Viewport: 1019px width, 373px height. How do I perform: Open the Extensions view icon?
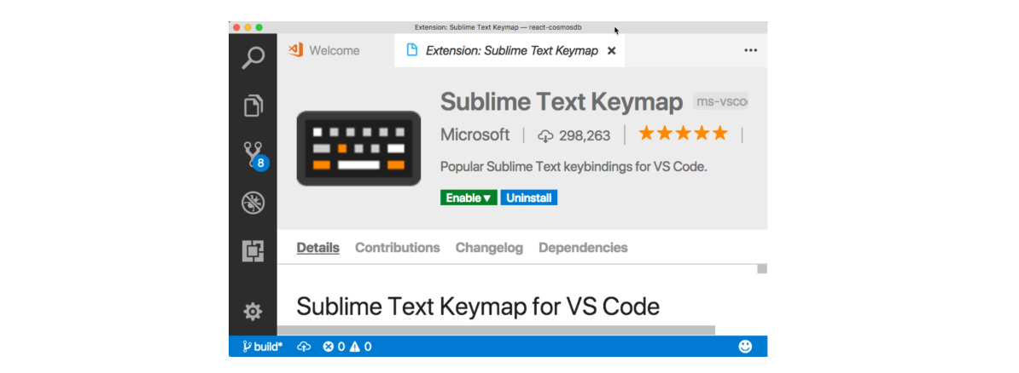coord(253,250)
